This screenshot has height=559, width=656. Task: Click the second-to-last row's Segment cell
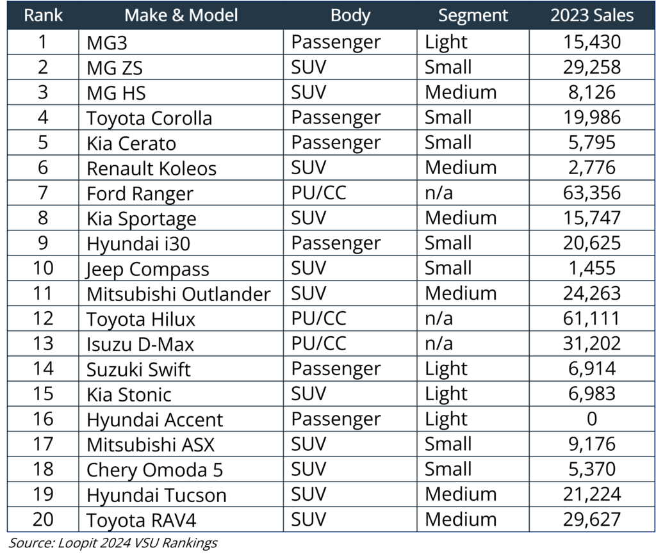473,494
